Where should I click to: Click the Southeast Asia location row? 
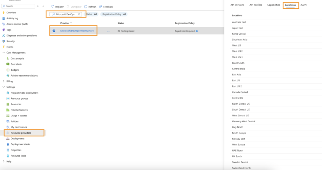pos(276,40)
